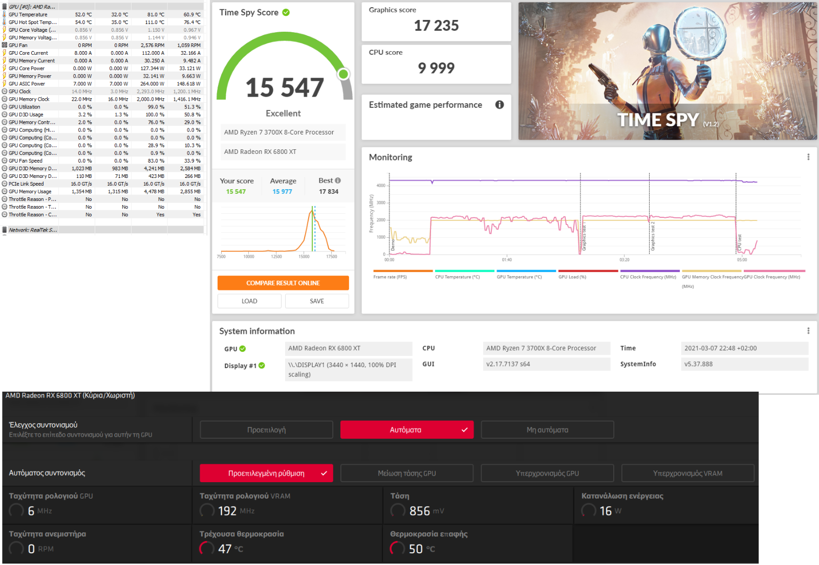This screenshot has width=819, height=565.
Task: Click the GPU D3D Memory D… row showing 1,023 MB
Action: pos(102,168)
